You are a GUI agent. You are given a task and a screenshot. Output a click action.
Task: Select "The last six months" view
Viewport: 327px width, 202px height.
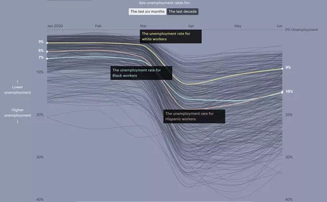[147, 12]
